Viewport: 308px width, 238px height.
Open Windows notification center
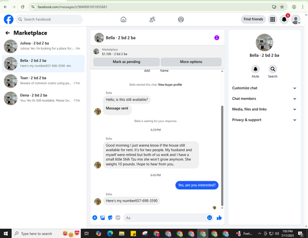[301, 234]
